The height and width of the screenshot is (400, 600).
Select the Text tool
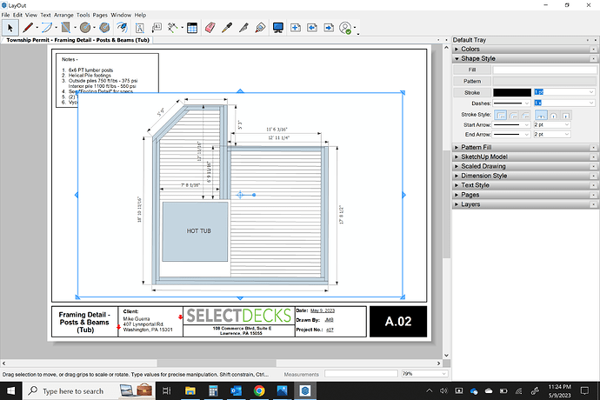(x=139, y=28)
